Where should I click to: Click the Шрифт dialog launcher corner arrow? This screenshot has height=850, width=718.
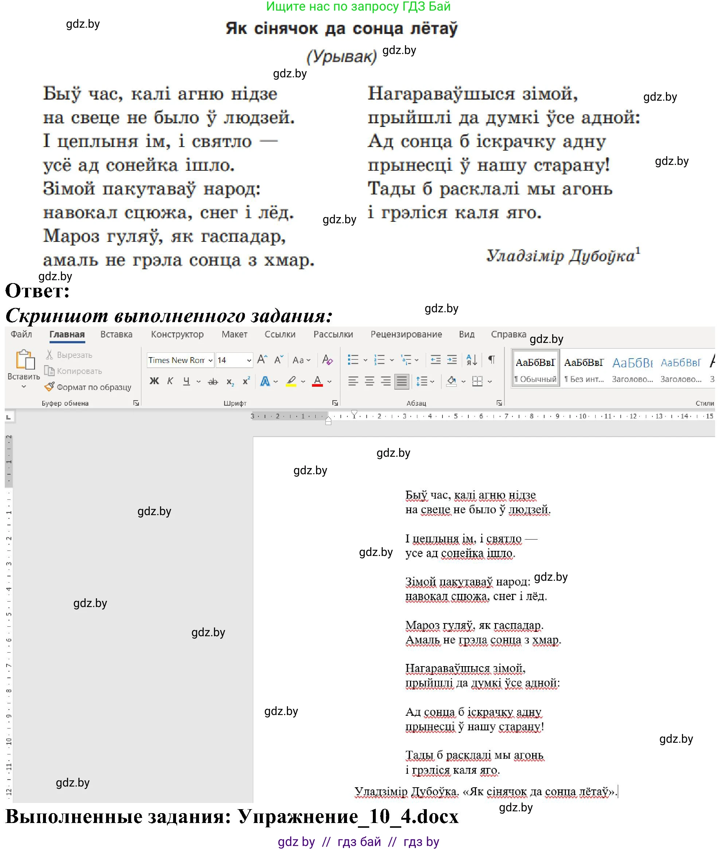pyautogui.click(x=335, y=403)
